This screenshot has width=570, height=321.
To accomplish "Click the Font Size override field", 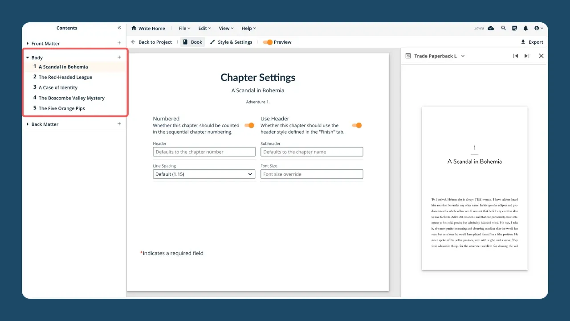I will [x=311, y=174].
